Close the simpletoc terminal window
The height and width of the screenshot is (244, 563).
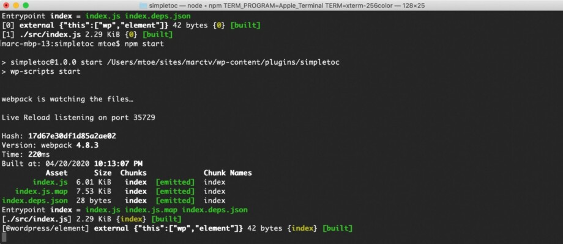(x=6, y=5)
